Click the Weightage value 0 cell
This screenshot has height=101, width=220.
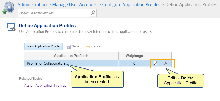pos(134,63)
